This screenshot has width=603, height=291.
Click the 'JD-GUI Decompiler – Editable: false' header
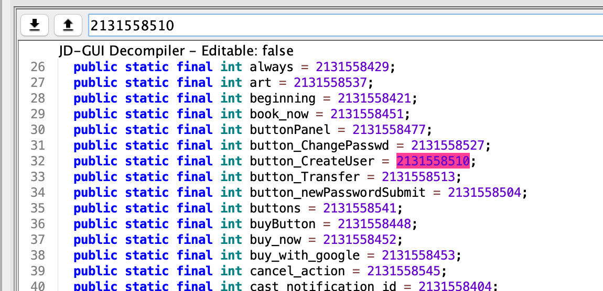click(176, 51)
